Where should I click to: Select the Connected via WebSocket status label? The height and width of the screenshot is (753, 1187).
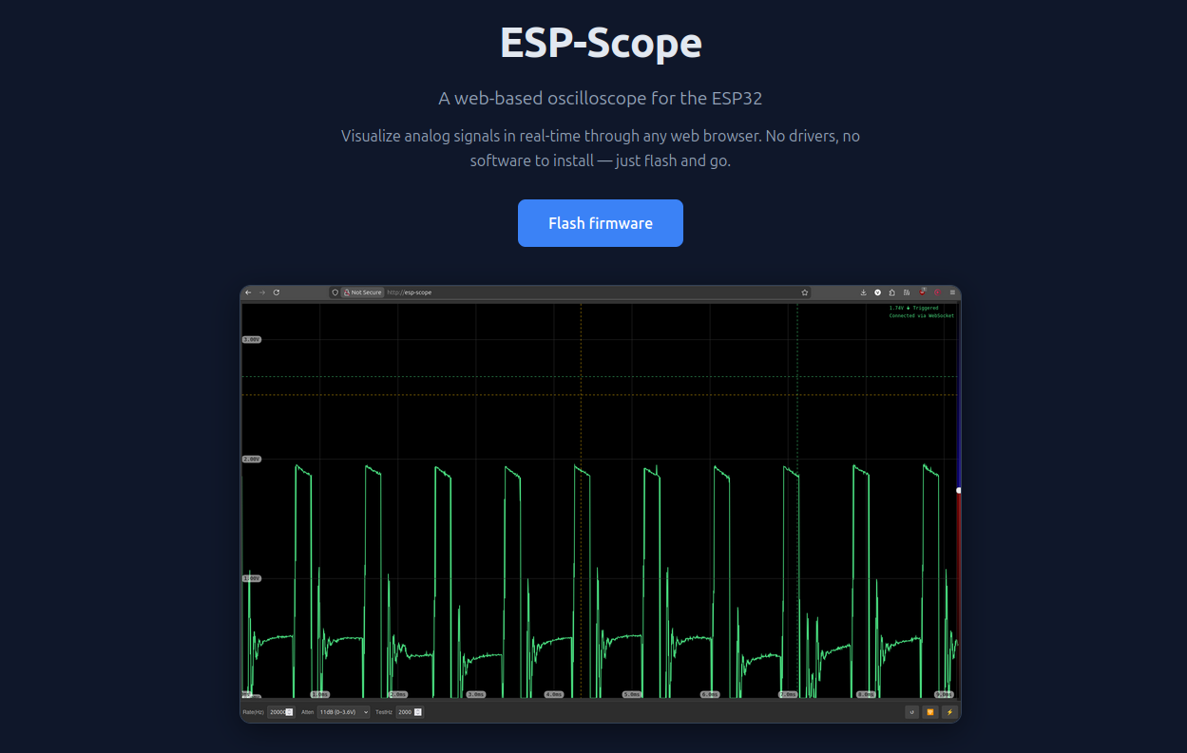922,313
